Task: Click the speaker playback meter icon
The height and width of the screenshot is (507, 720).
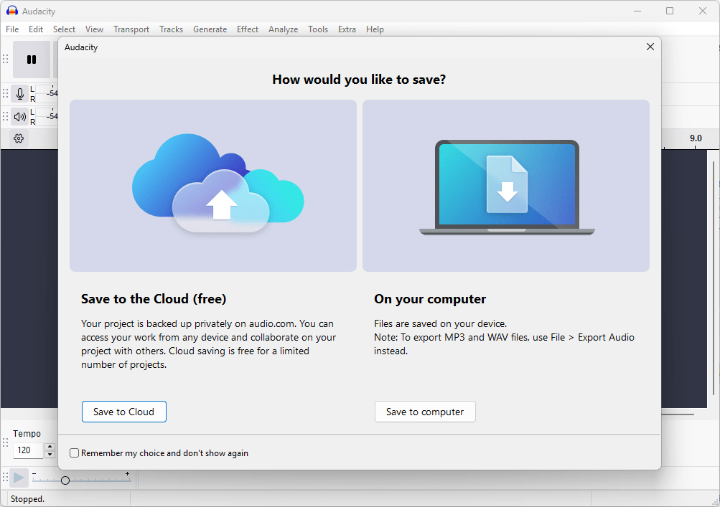Action: (19, 116)
